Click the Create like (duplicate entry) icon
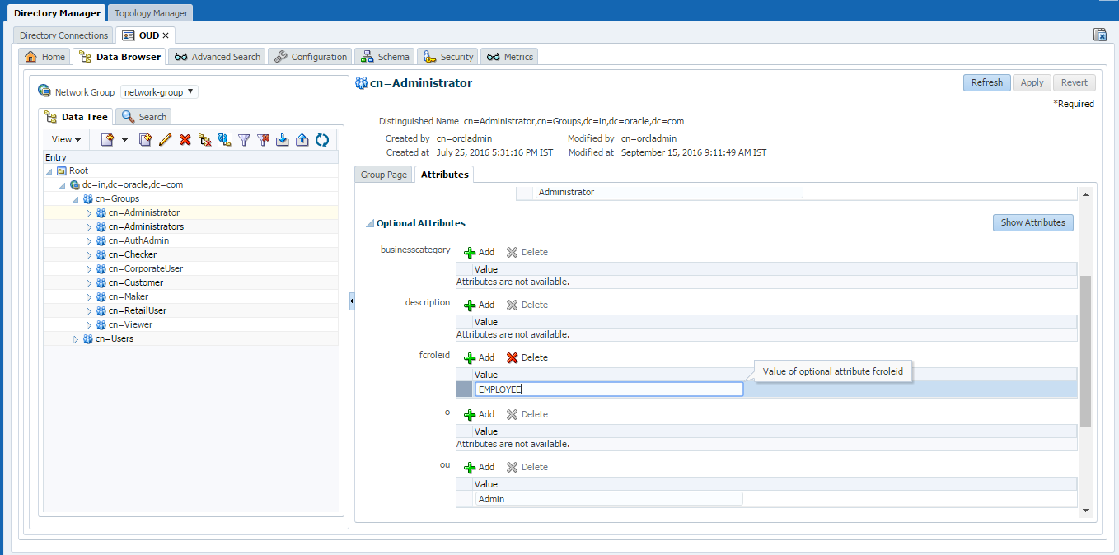Image resolution: width=1119 pixels, height=555 pixels. (x=145, y=140)
